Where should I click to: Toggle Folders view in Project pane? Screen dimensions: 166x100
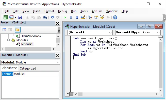click(x=18, y=30)
